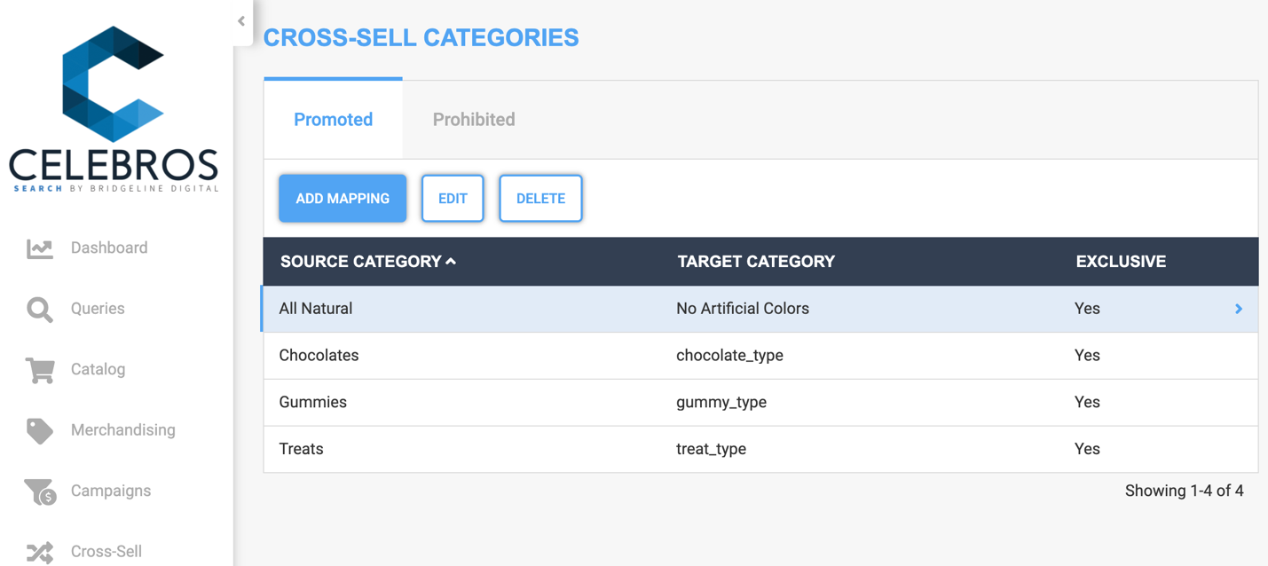This screenshot has height=566, width=1268.
Task: Stay on the Promoted tab
Action: pyautogui.click(x=333, y=119)
